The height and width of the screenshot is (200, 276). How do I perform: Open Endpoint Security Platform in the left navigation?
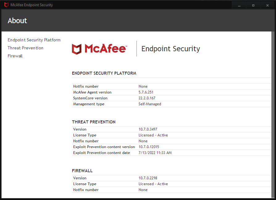(x=34, y=40)
